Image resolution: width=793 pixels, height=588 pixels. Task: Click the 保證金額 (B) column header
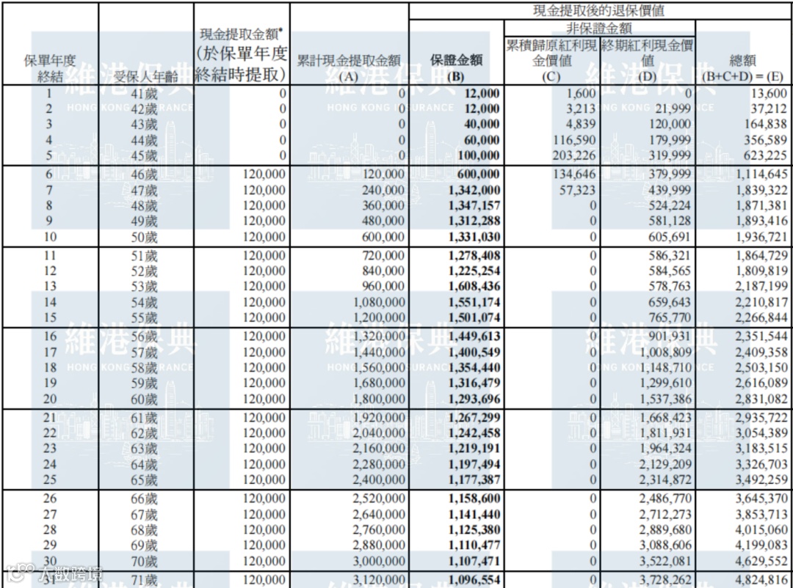456,68
